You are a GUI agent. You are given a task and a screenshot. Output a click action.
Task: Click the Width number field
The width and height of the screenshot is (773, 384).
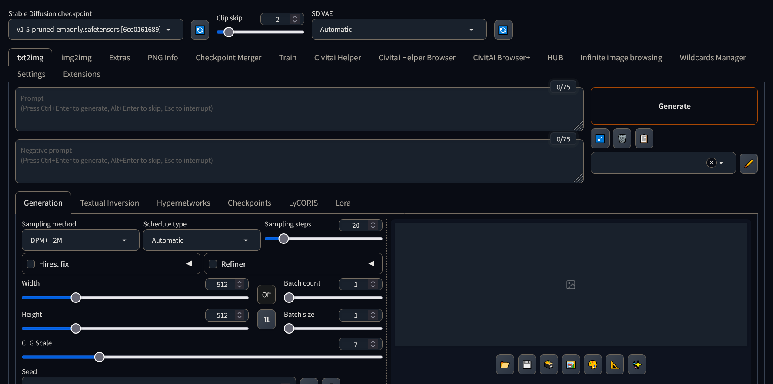pos(227,284)
